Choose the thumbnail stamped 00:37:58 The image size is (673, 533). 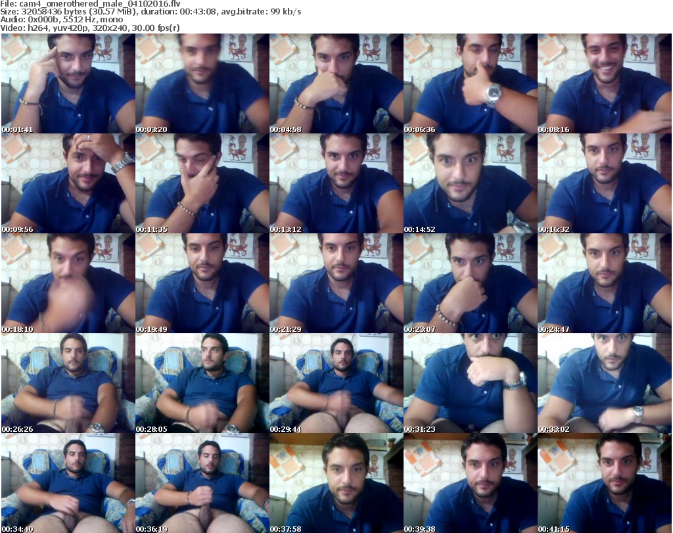click(336, 483)
